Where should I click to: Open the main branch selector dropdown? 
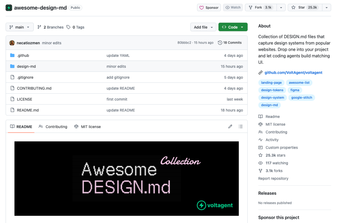tap(20, 27)
